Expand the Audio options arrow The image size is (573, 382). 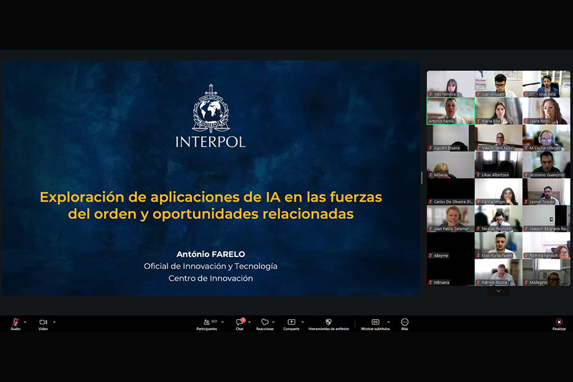25,322
